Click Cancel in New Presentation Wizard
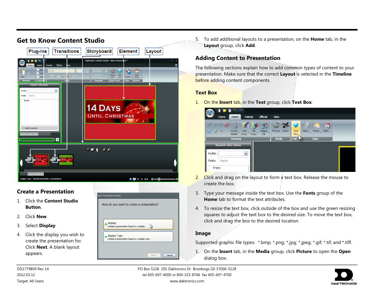The width and height of the screenshot is (374, 289). [x=169, y=255]
